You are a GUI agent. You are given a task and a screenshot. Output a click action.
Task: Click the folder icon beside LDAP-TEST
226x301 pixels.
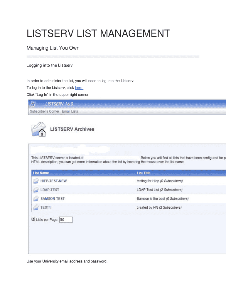(36, 190)
